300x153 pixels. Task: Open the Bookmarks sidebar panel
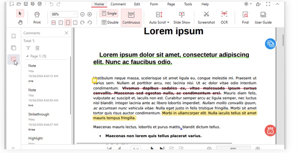[x=13, y=36]
